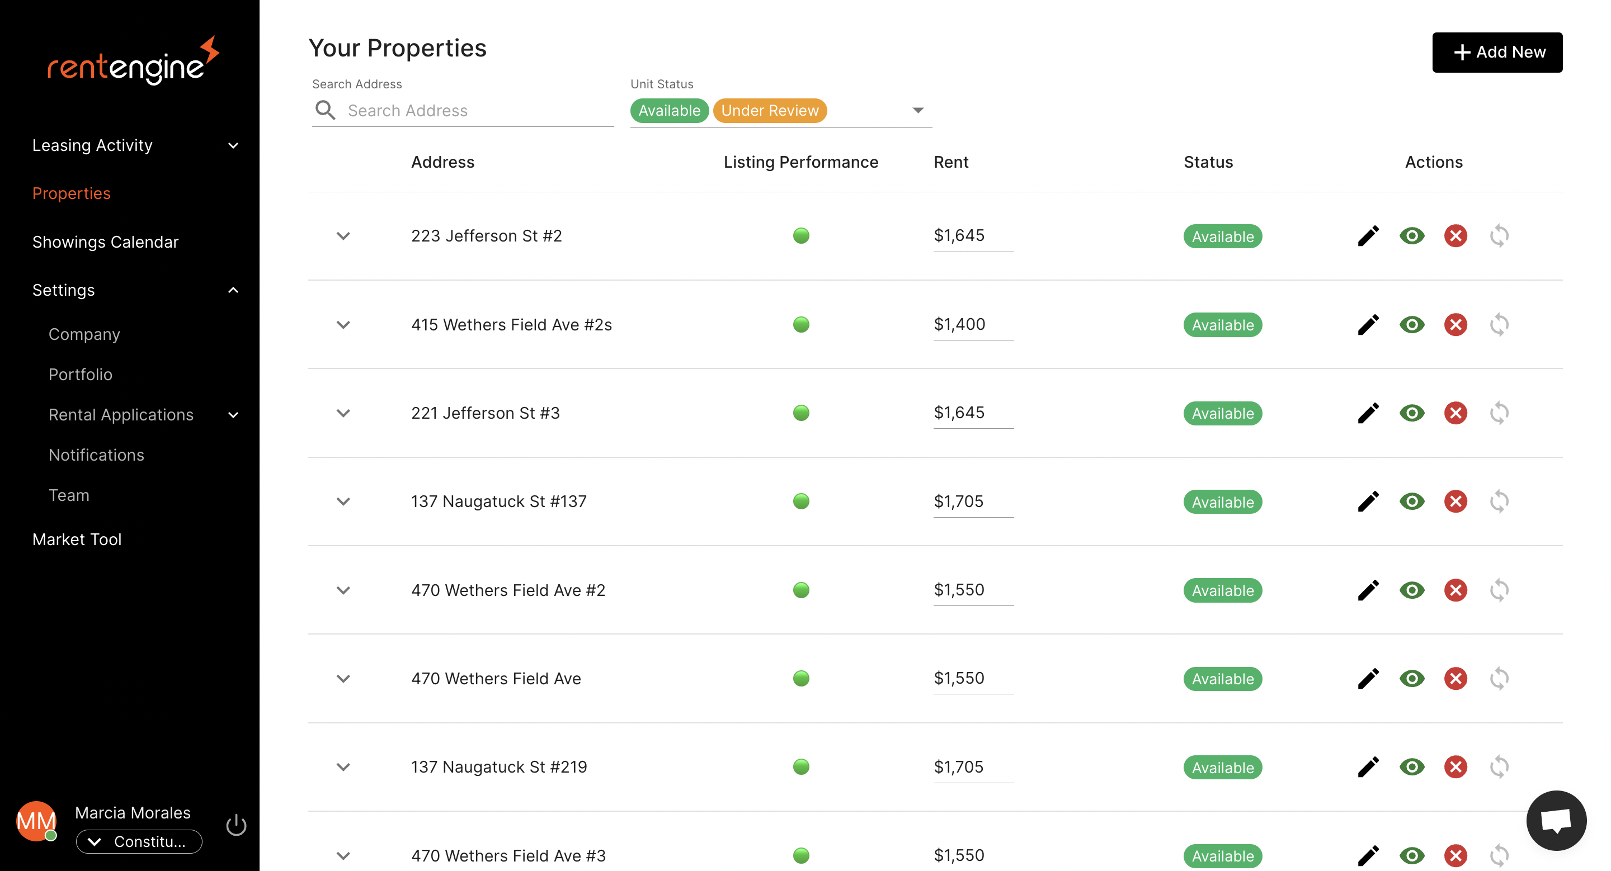This screenshot has height=871, width=1611.
Task: Open the Showings Calendar page
Action: point(105,242)
